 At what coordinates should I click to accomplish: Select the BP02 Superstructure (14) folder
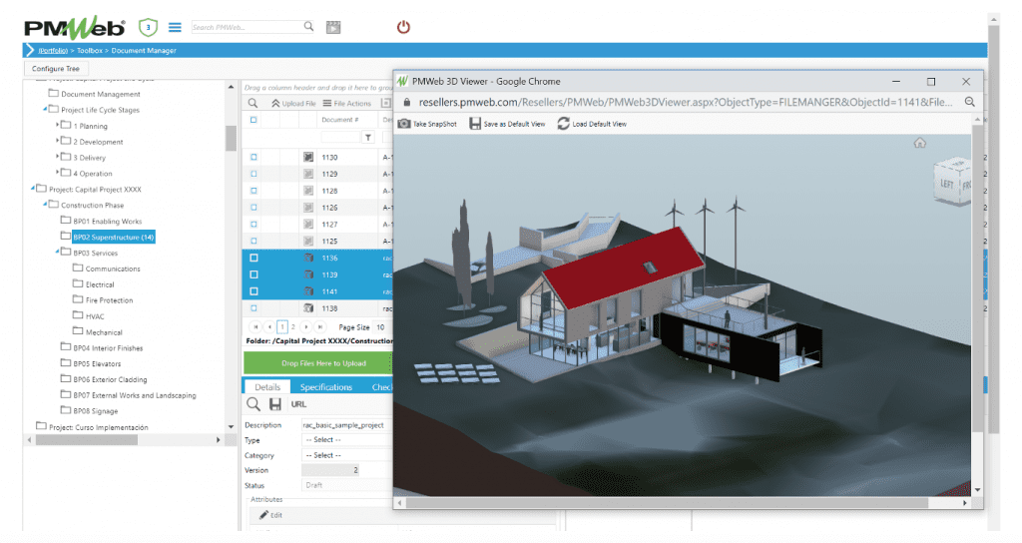pos(113,238)
